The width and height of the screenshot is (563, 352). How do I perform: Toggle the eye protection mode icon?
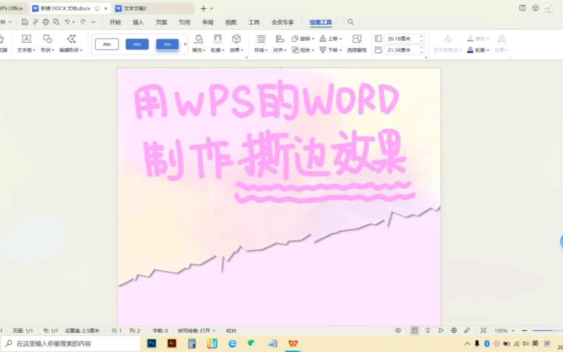tap(398, 330)
